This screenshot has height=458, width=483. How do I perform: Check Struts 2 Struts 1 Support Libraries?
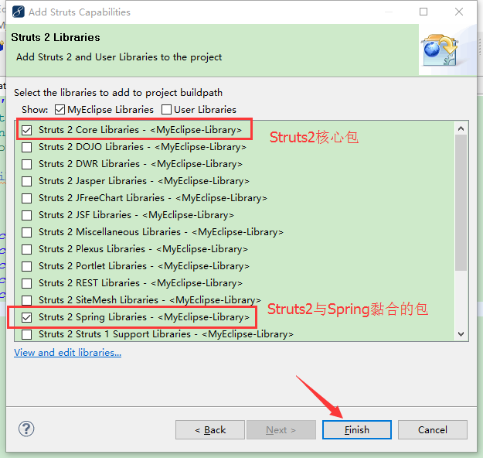27,334
